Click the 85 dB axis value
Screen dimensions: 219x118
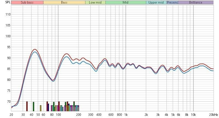tap(9, 69)
